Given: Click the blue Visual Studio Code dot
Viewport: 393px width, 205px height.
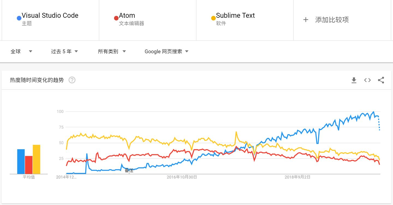Looking at the screenshot, I should click(19, 18).
